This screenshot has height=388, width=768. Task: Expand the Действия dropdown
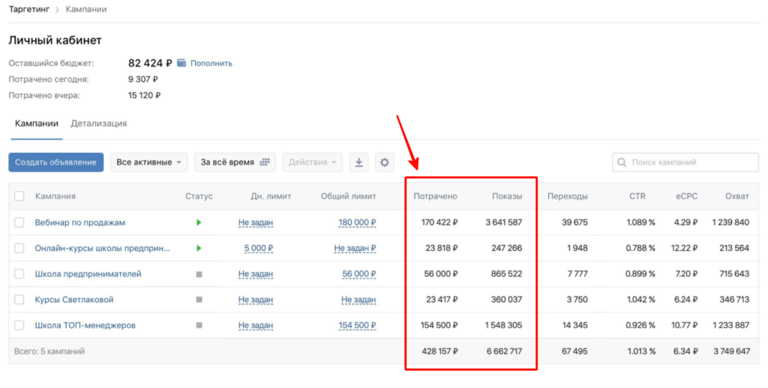(312, 163)
